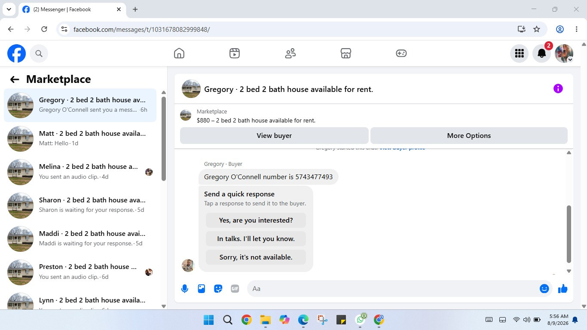Click Gregory's small avatar beside quick responses
Viewport: 587px width, 330px height.
(188, 266)
